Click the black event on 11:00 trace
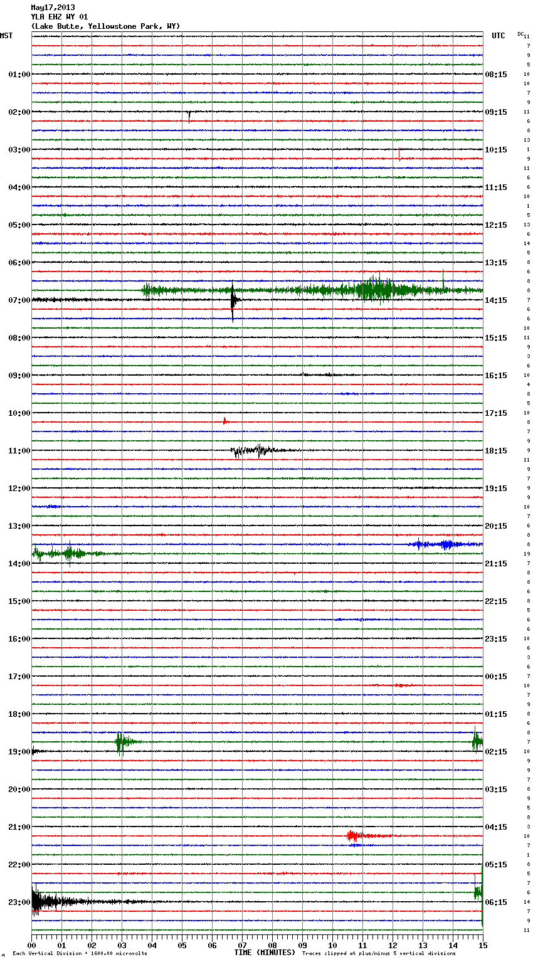Image resolution: width=533 pixels, height=962 pixels. click(257, 450)
